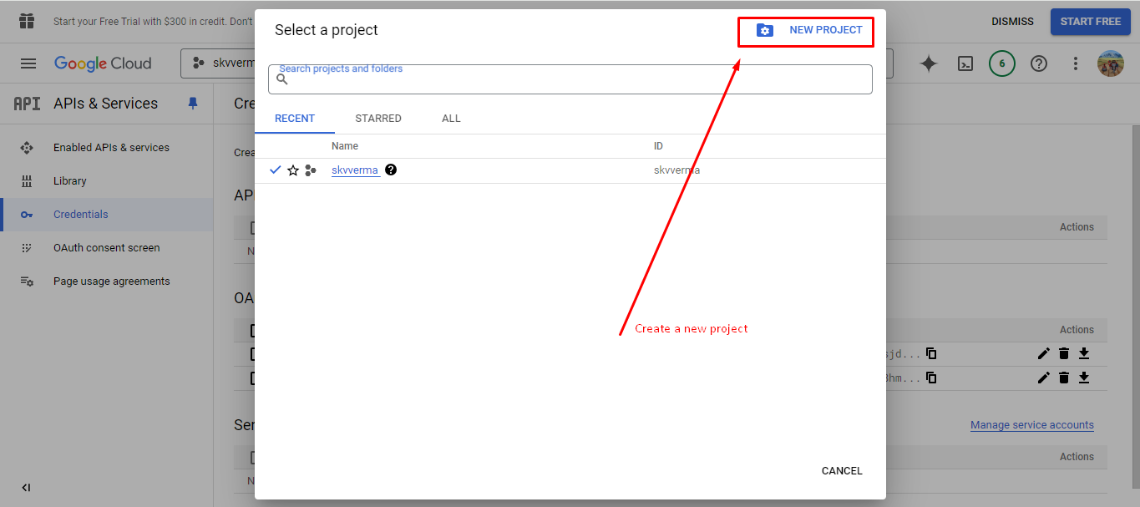Activate the Cloud Shell terminal icon

pos(965,63)
